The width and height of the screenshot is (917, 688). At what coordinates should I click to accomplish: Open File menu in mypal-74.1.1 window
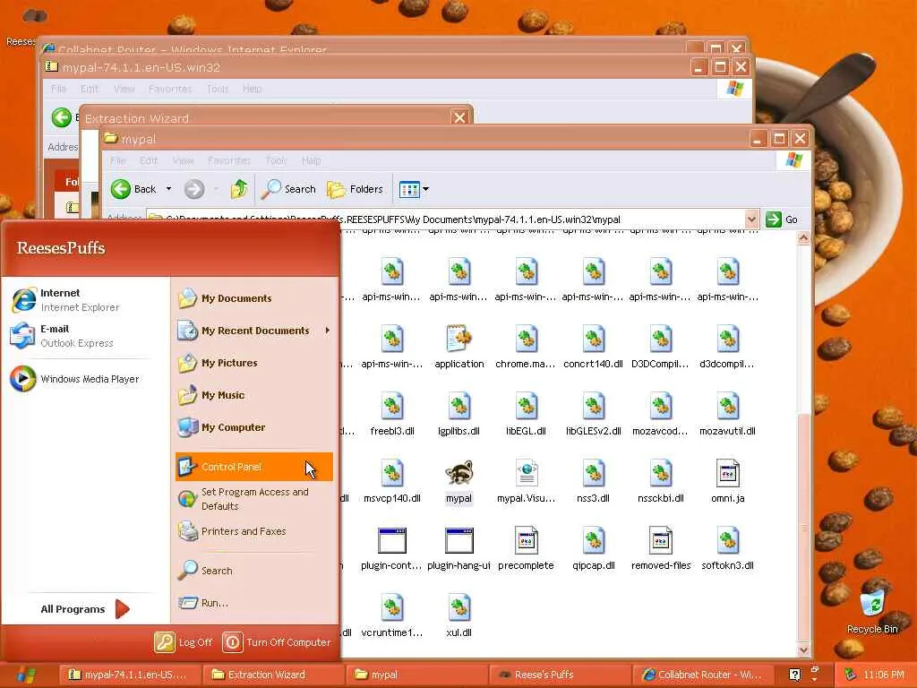click(x=58, y=89)
